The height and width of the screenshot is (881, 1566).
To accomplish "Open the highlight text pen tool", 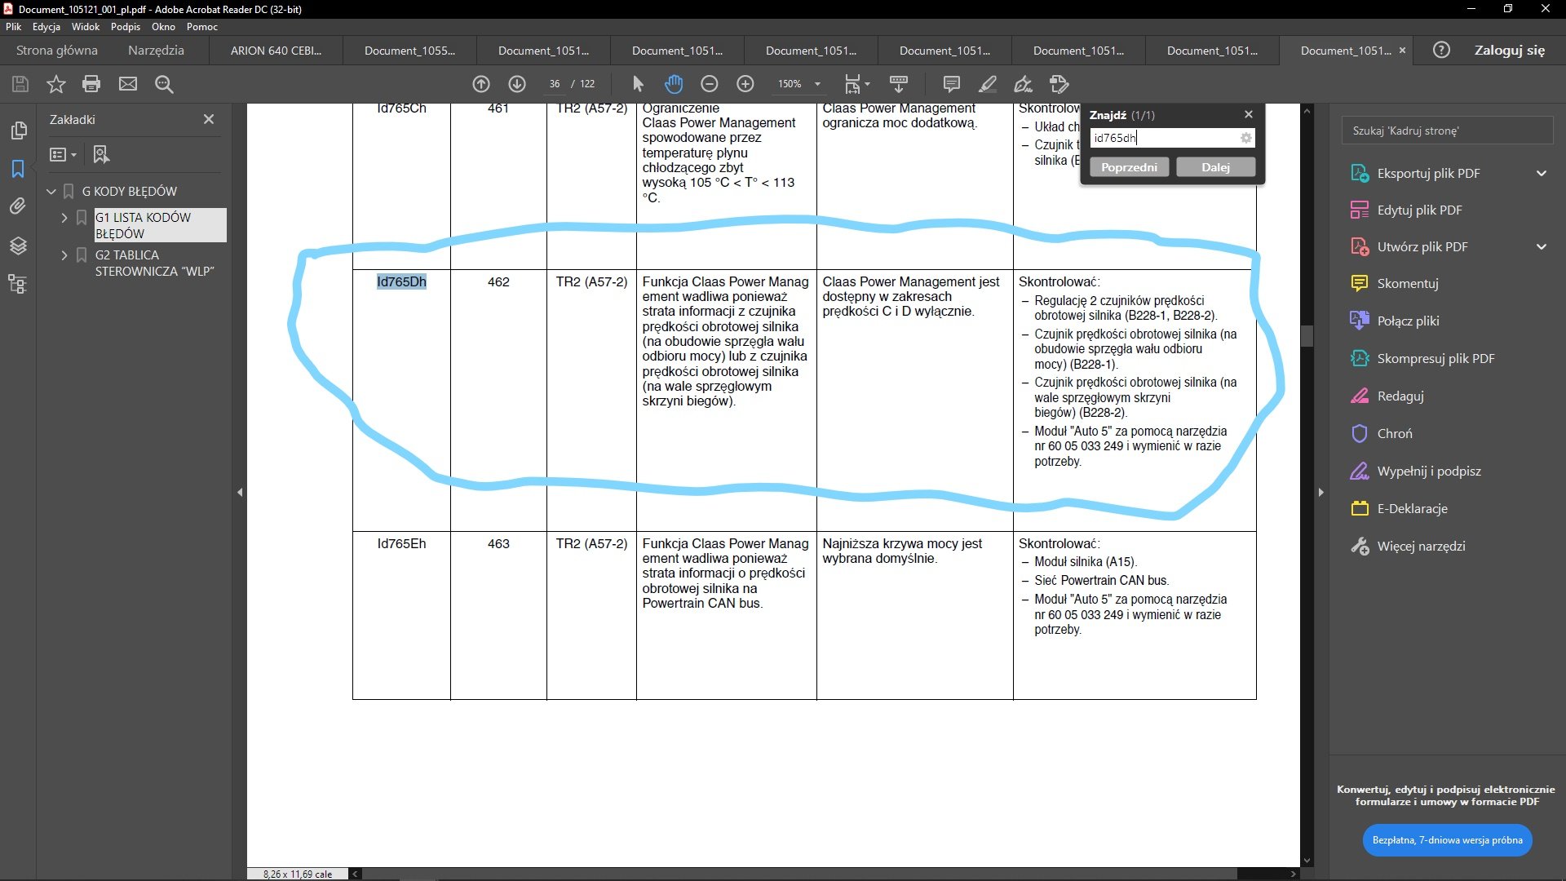I will (x=988, y=84).
